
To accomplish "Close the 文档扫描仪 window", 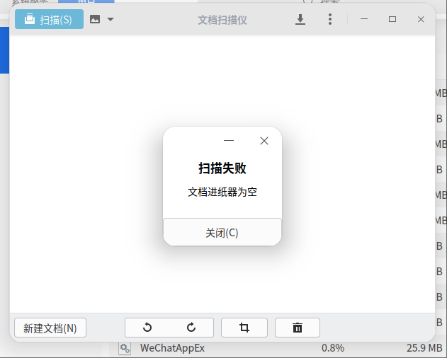I will (x=421, y=19).
